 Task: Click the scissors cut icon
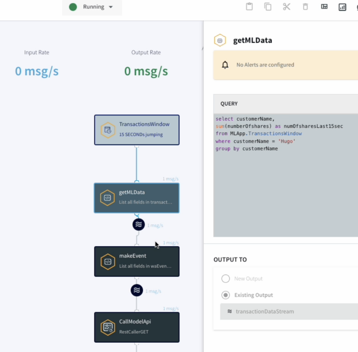[x=287, y=7]
